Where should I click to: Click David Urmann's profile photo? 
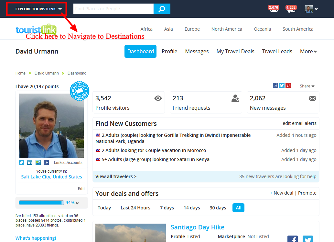click(51, 126)
